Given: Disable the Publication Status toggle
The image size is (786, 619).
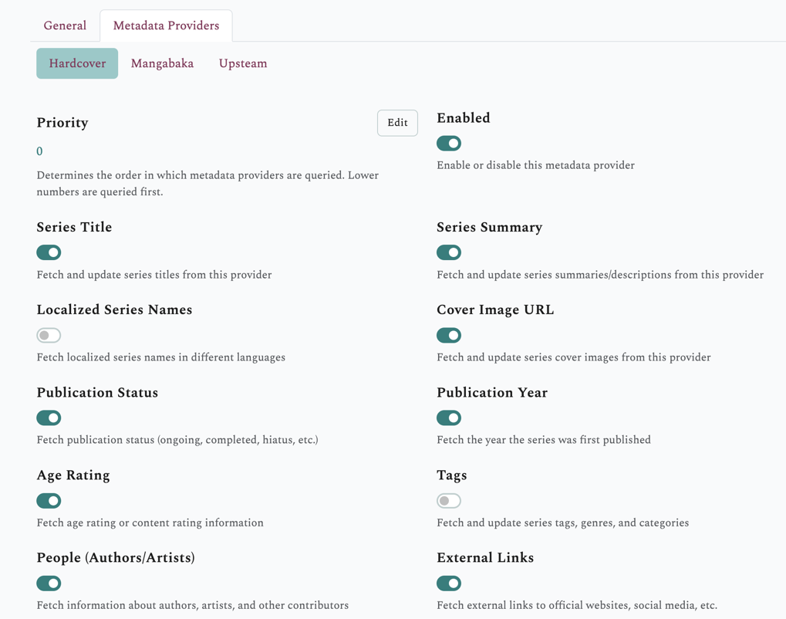Looking at the screenshot, I should point(49,418).
